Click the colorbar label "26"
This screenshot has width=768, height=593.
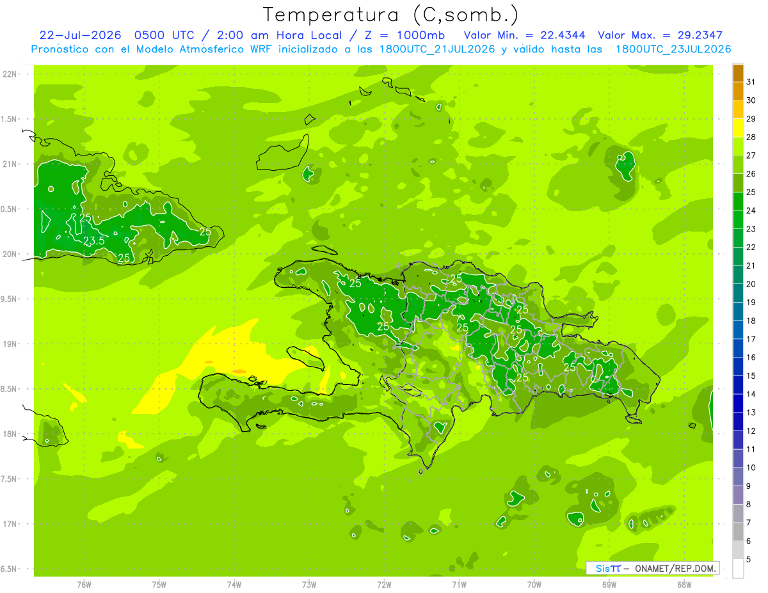click(x=751, y=174)
